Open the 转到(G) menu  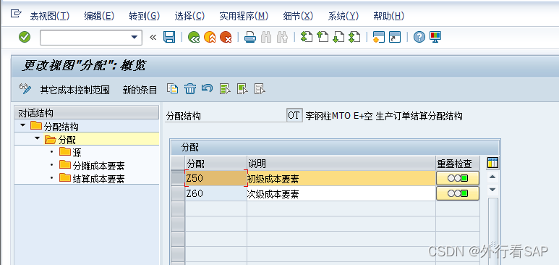coord(145,16)
